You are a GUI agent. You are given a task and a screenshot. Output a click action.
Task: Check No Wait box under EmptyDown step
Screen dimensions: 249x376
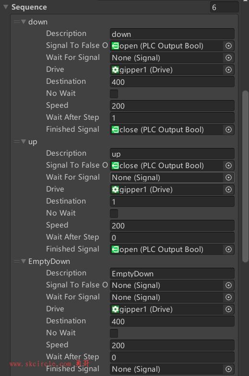tap(114, 333)
